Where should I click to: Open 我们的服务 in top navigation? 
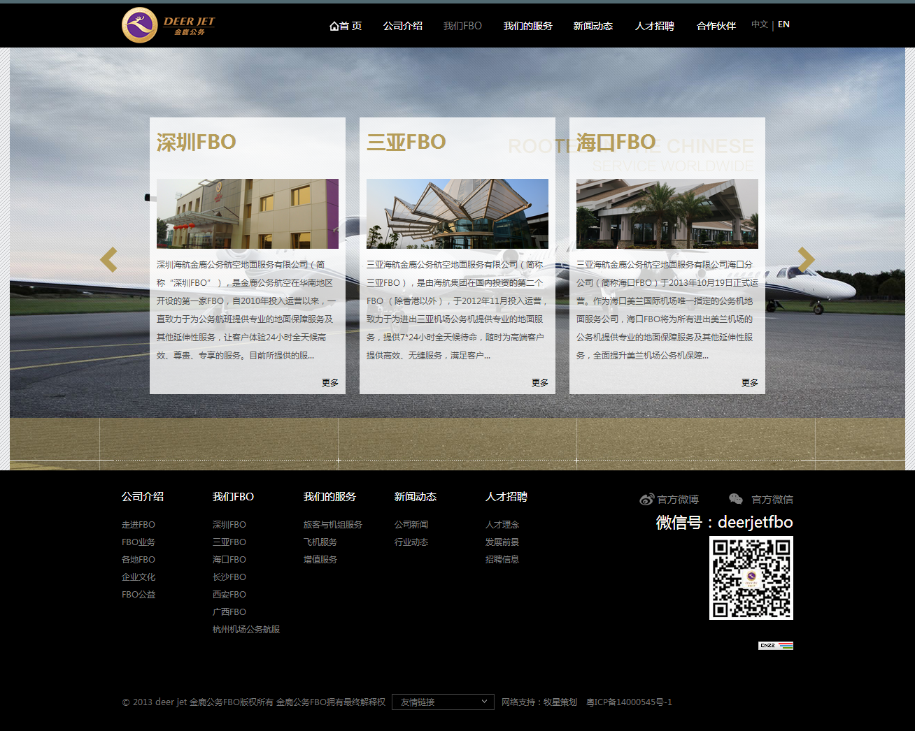coord(528,26)
